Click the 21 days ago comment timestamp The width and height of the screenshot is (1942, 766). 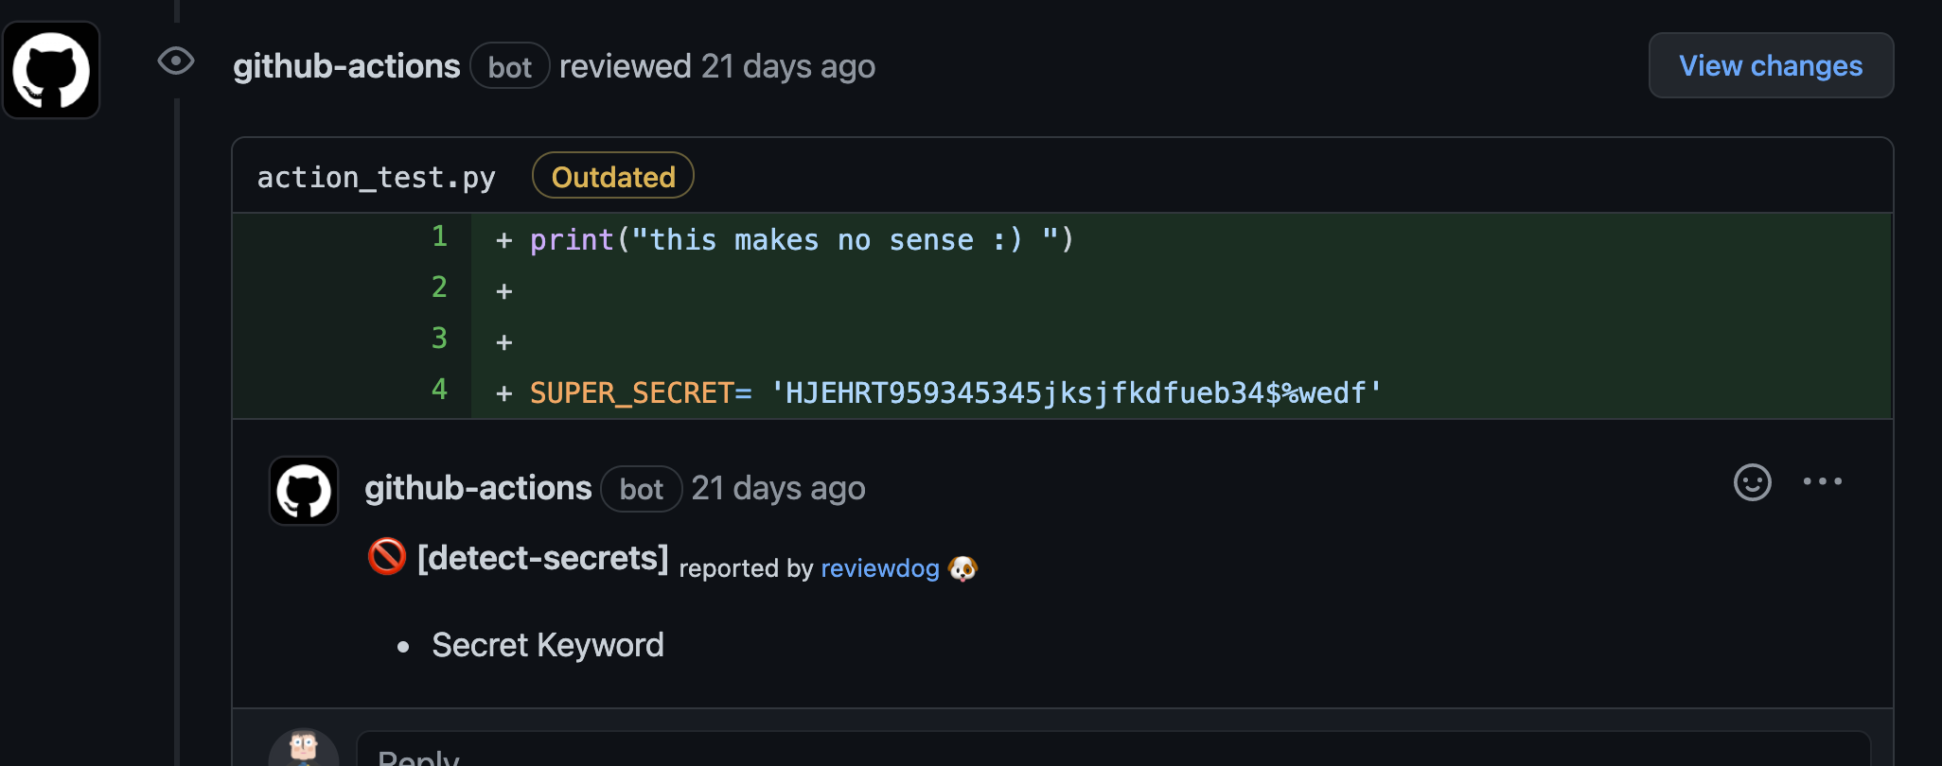point(778,488)
